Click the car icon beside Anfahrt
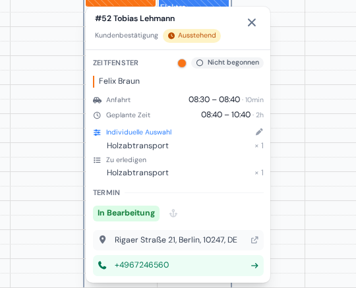The width and height of the screenshot is (356, 288). pyautogui.click(x=97, y=100)
